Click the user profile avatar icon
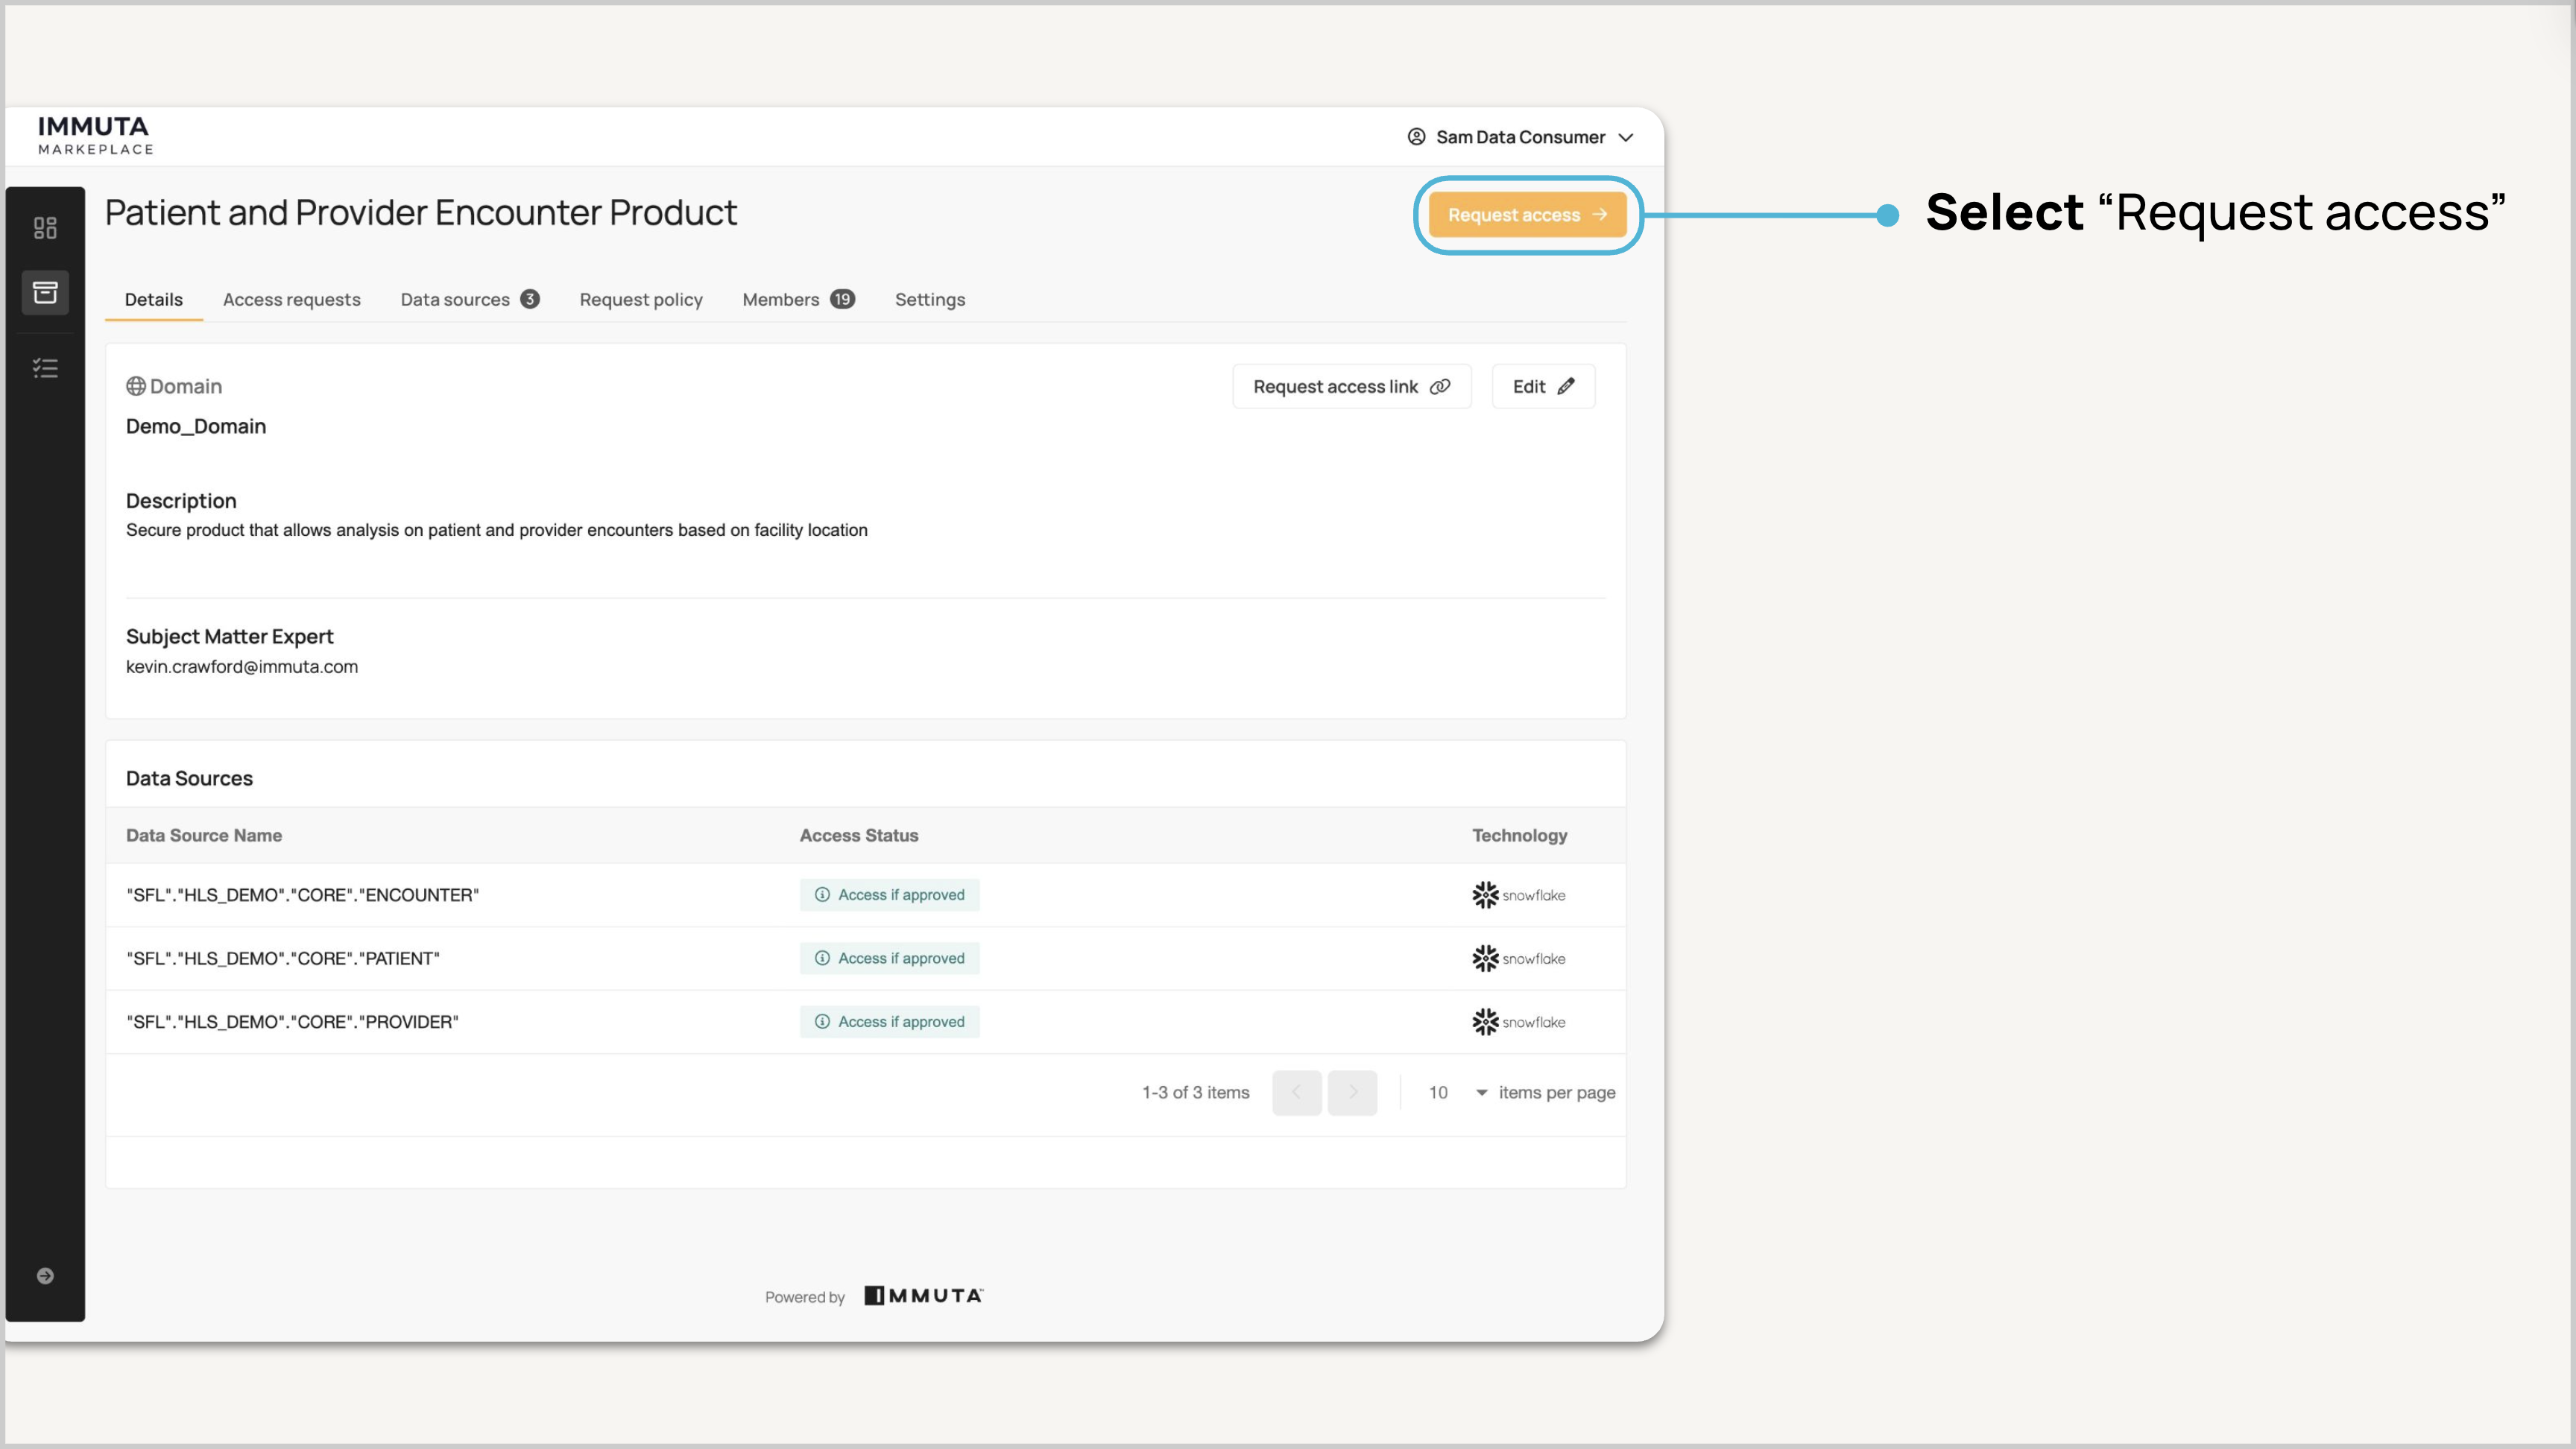2576x1449 pixels. click(x=1416, y=137)
